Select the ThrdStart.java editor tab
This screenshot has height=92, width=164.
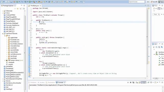point(35,6)
